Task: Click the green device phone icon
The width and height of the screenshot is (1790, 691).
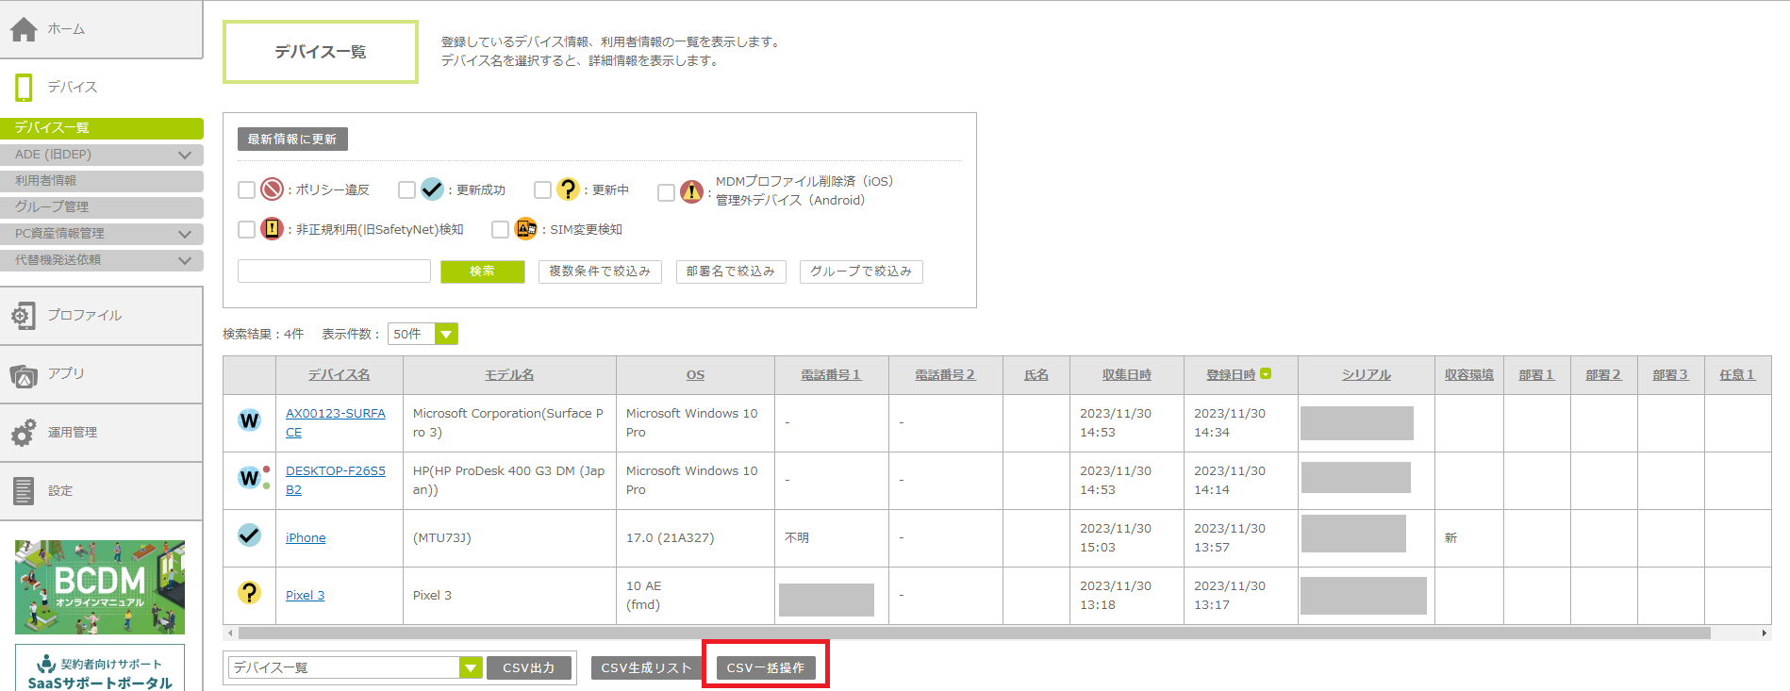Action: tap(24, 88)
